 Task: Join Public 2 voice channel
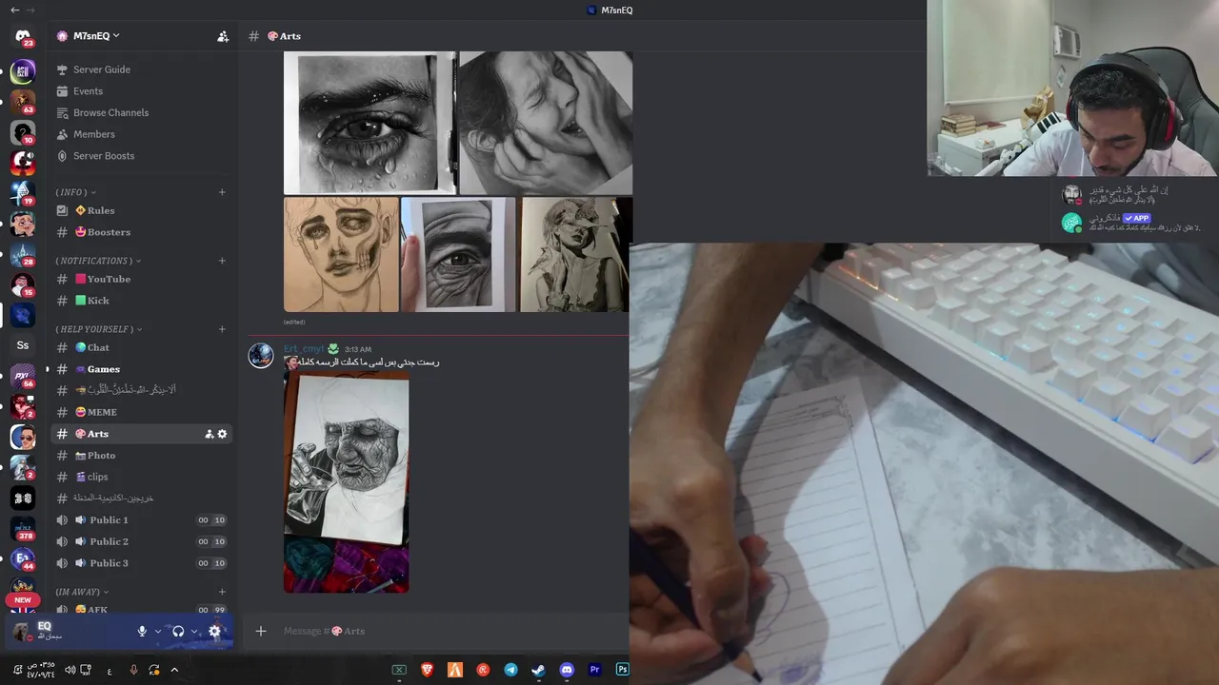click(141, 541)
